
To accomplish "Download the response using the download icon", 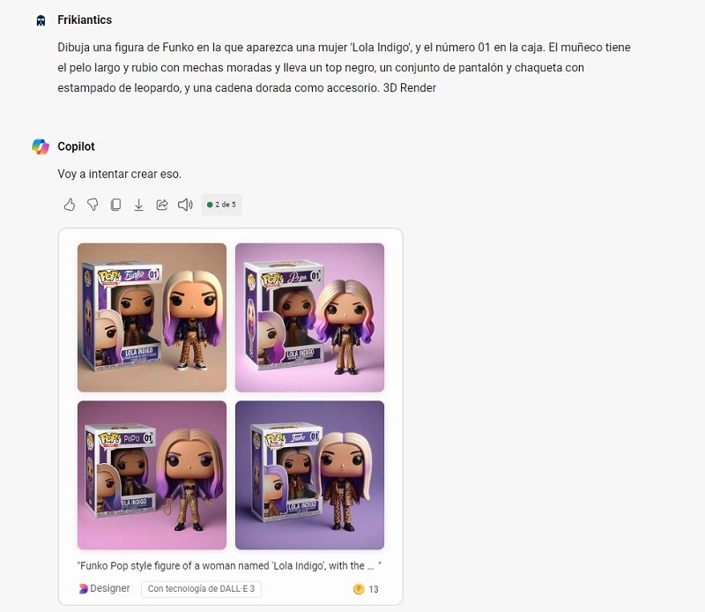I will point(139,205).
